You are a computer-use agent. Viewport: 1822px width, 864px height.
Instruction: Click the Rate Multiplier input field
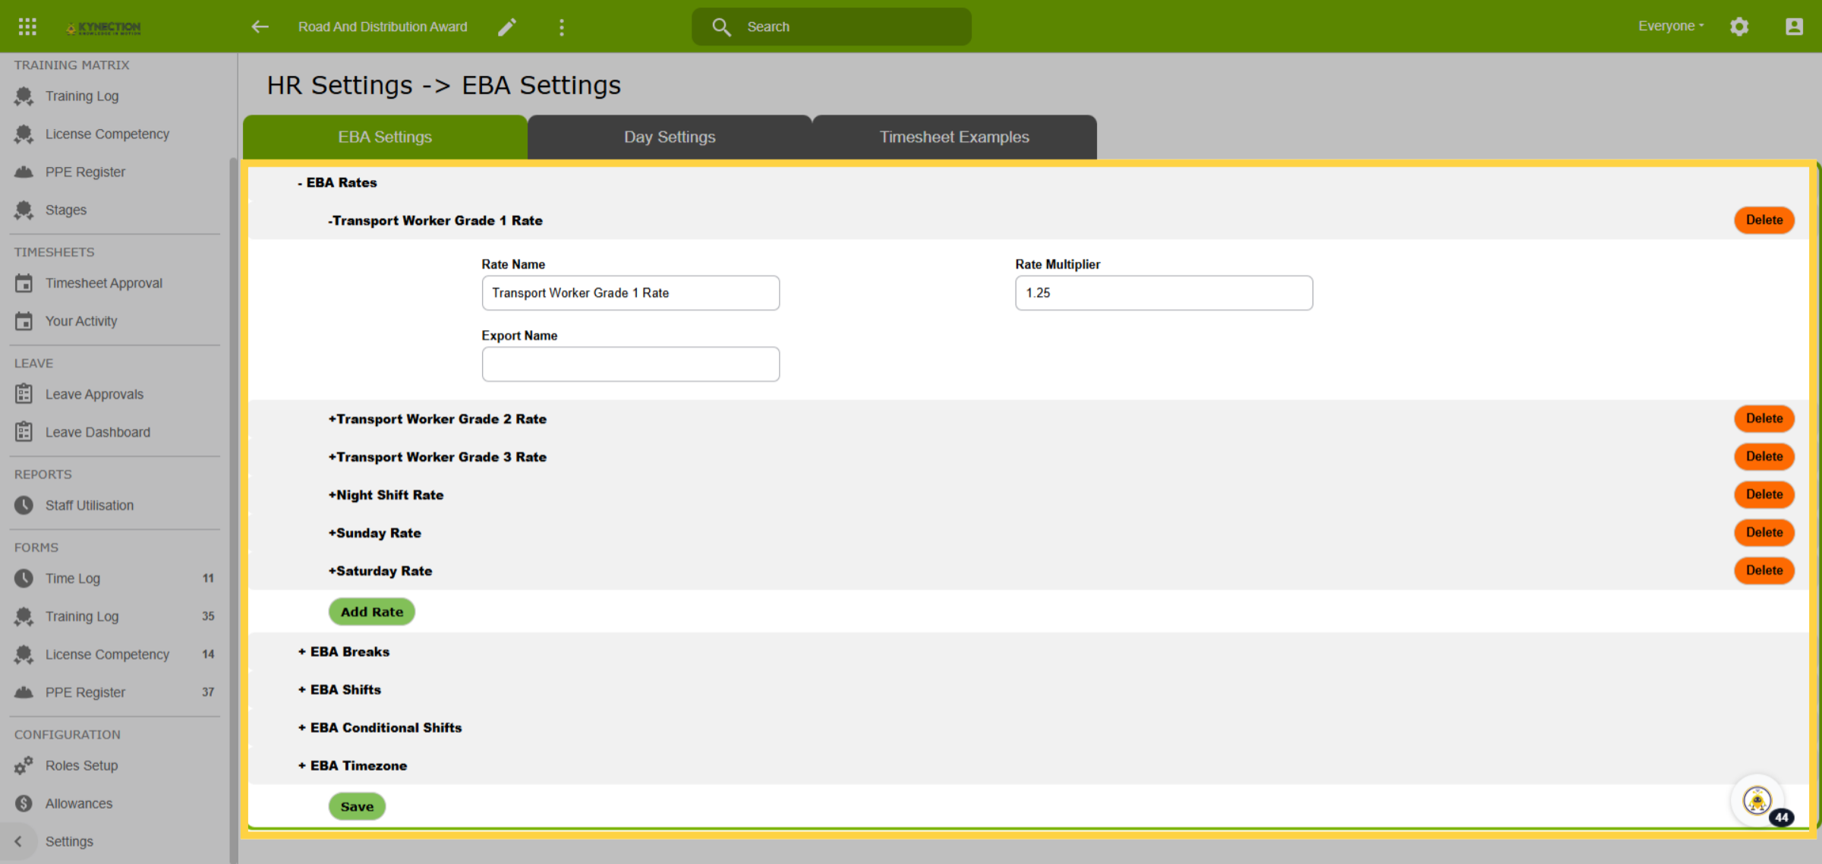click(x=1164, y=293)
